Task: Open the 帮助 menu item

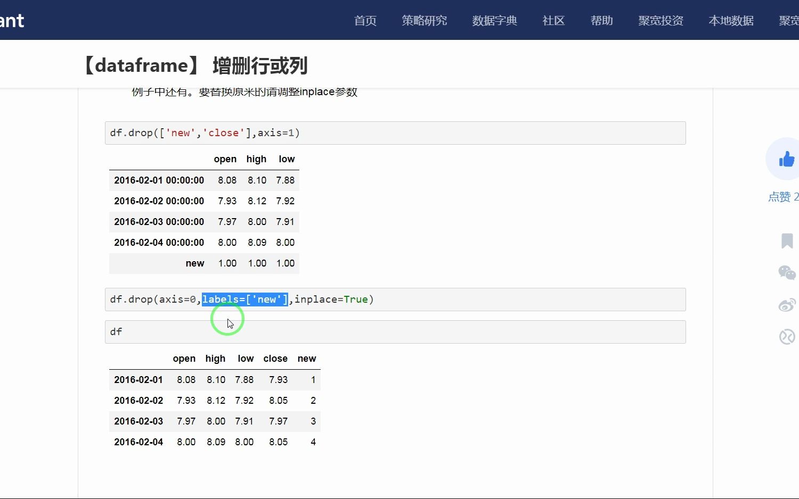Action: (x=602, y=20)
